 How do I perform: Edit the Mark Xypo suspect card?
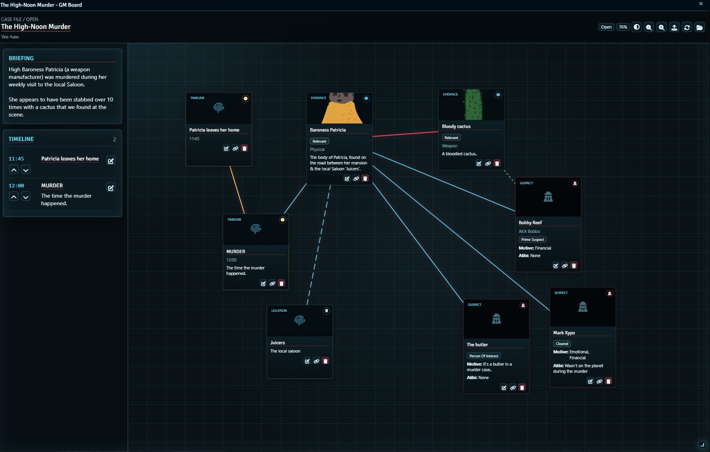pos(590,381)
